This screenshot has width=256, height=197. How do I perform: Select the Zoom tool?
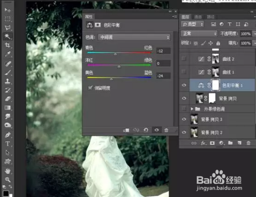pyautogui.click(x=7, y=180)
